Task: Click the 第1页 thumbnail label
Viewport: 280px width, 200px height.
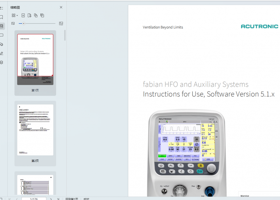Action: (x=35, y=90)
